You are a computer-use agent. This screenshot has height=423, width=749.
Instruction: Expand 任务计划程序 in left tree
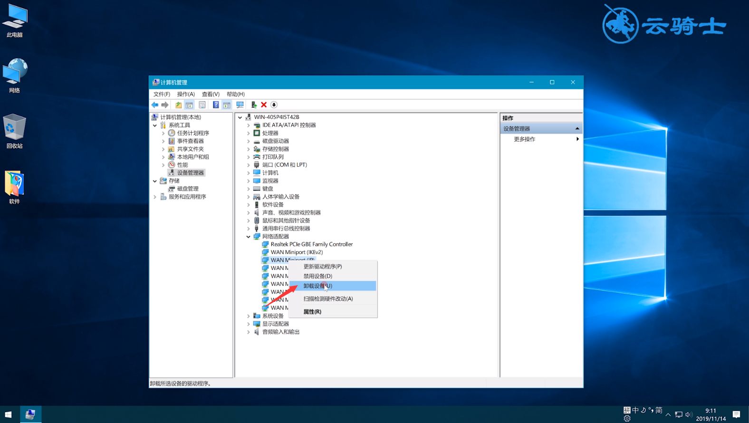(x=163, y=134)
